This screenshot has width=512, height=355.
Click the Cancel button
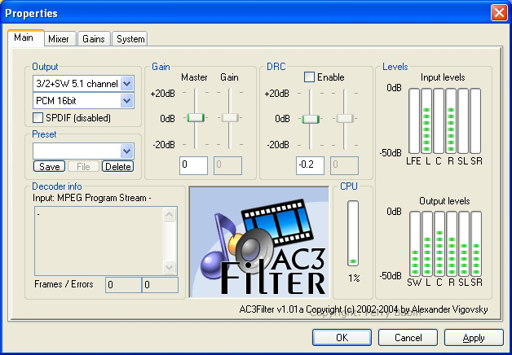tap(408, 337)
